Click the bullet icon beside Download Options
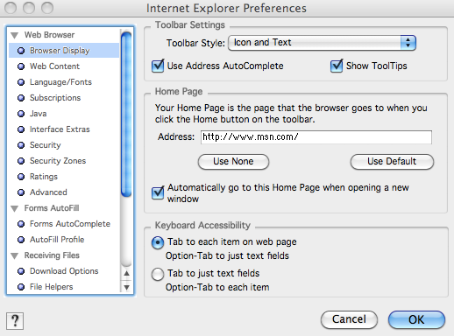Viewport: 454px width, 336px height. point(21,271)
